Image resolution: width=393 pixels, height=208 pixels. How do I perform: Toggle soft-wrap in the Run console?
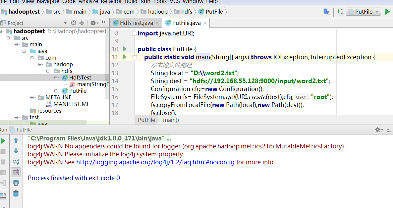tap(16, 162)
